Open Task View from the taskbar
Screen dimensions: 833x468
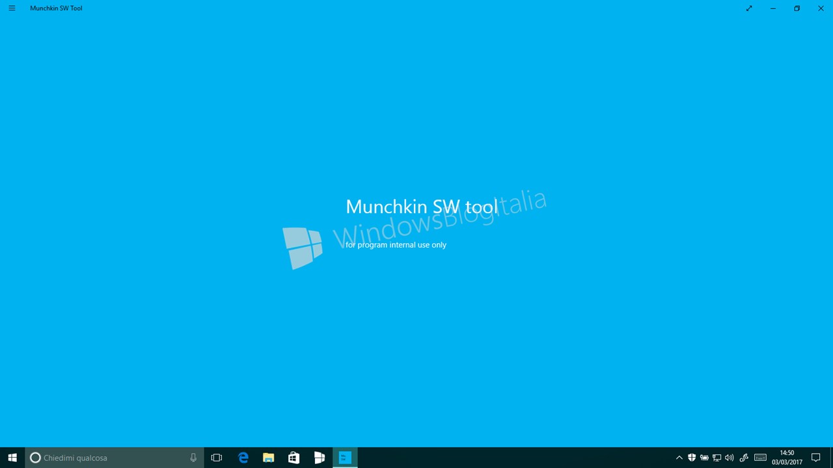[217, 458]
